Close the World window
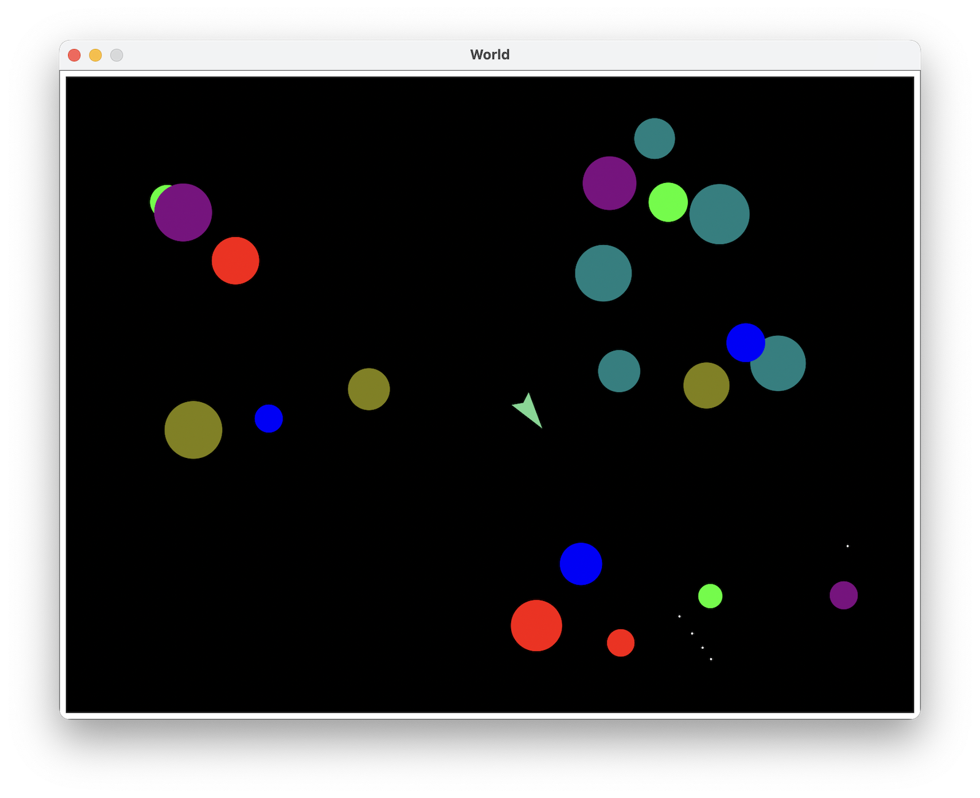Viewport: 980px width, 798px height. click(x=74, y=55)
